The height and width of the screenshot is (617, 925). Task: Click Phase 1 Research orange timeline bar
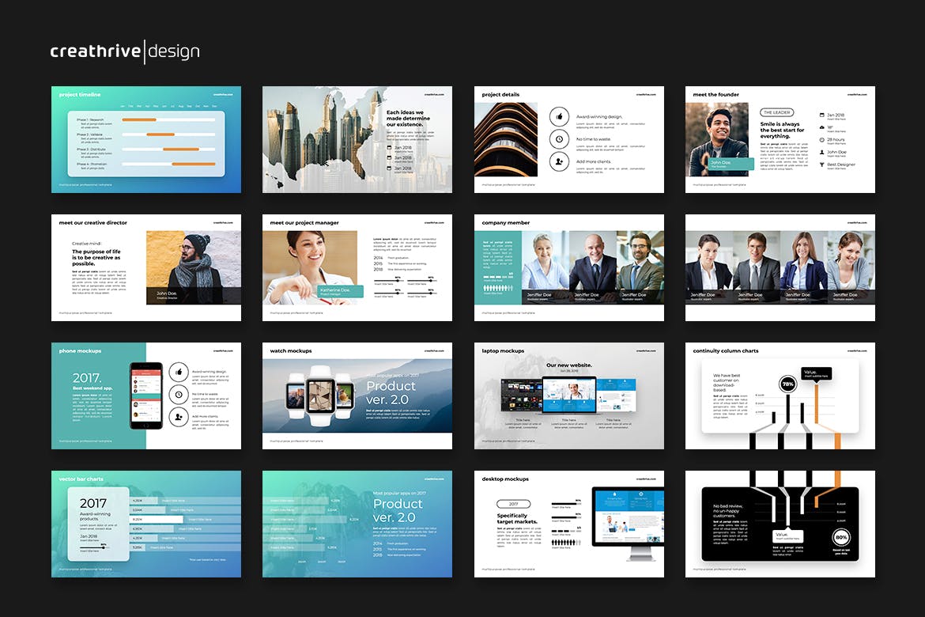tap(139, 119)
